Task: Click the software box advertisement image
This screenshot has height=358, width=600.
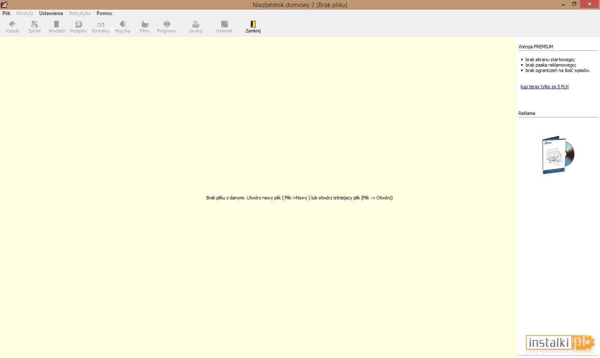Action: (558, 155)
